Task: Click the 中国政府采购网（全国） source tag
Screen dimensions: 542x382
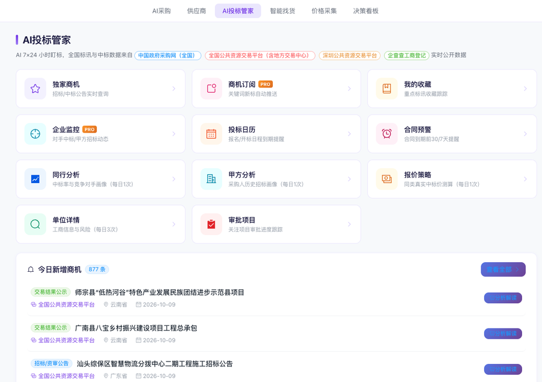Action: (167, 55)
